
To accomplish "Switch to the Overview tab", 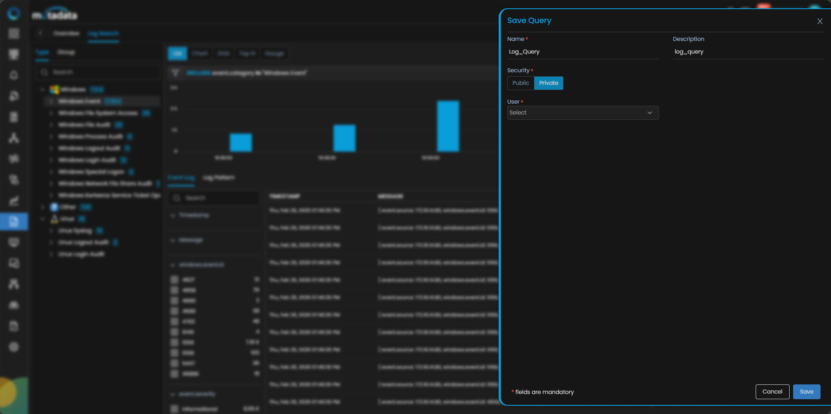I will [x=66, y=34].
